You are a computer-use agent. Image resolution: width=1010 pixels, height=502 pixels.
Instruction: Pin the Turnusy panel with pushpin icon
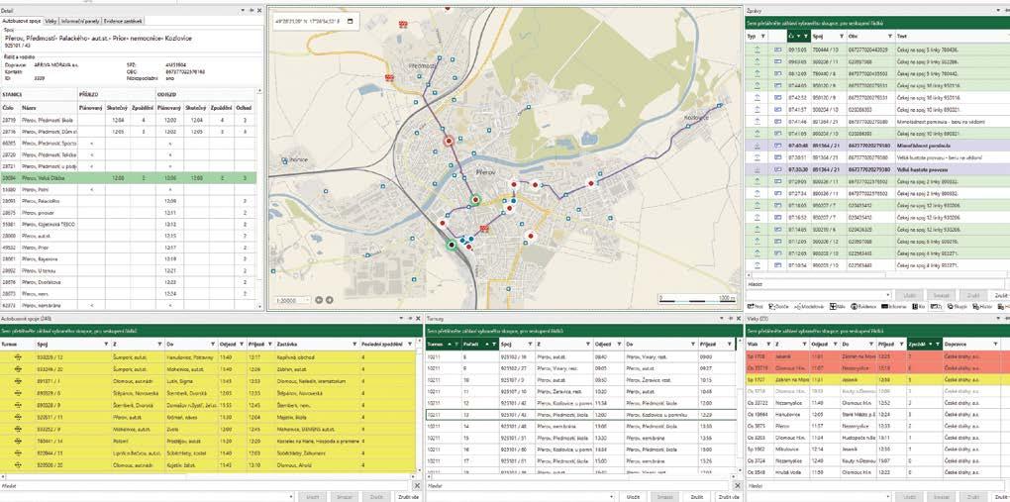pyautogui.click(x=730, y=319)
